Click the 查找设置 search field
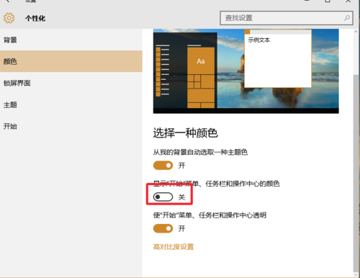360x278 pixels. point(287,18)
